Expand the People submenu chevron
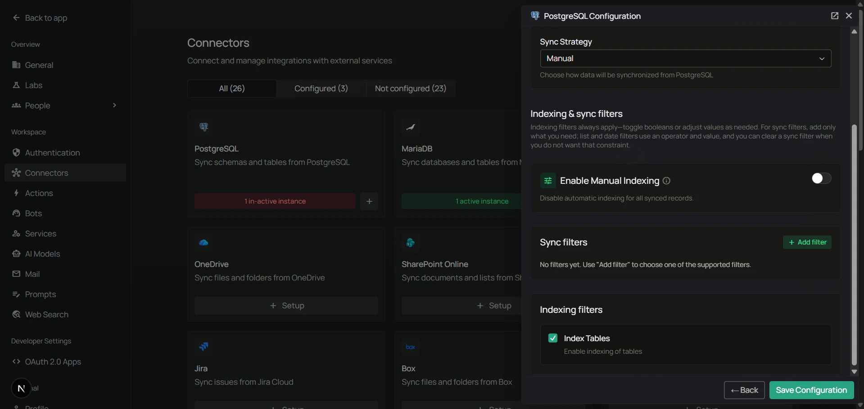Image resolution: width=864 pixels, height=409 pixels. click(x=114, y=105)
